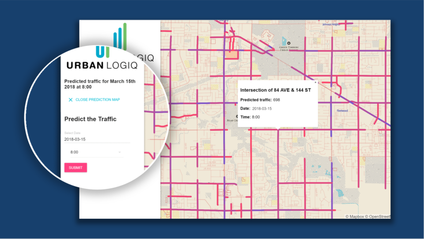Select the 'Predicted traffic: 698' text
Image resolution: width=424 pixels, height=239 pixels.
[x=260, y=100]
